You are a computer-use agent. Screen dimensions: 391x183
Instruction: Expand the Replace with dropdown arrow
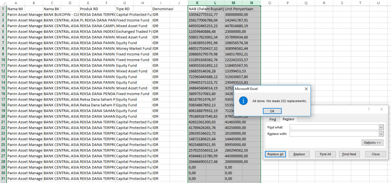coord(381,134)
